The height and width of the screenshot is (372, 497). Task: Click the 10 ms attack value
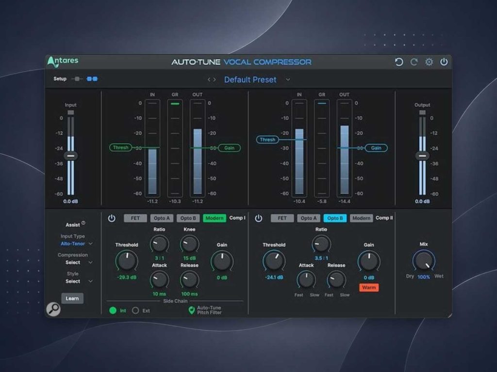point(159,294)
